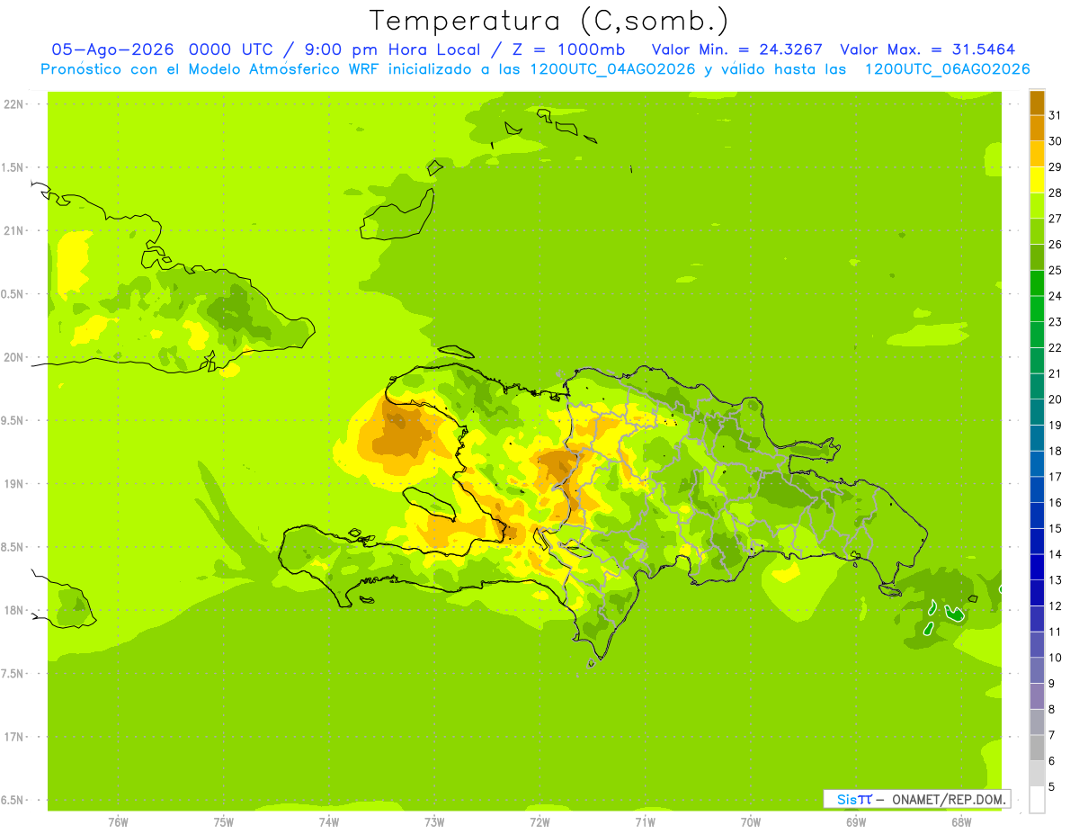Pick the dark blue swatch between 13 and 14
The width and height of the screenshot is (1079, 834).
coord(1037,567)
